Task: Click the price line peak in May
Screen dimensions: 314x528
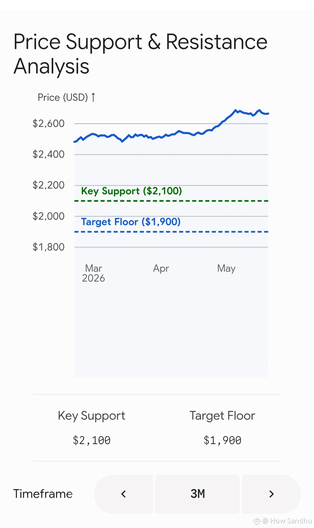Action: tap(235, 110)
